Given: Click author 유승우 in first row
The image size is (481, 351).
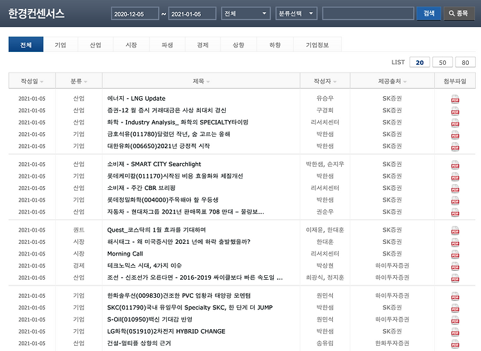Looking at the screenshot, I should (x=325, y=98).
